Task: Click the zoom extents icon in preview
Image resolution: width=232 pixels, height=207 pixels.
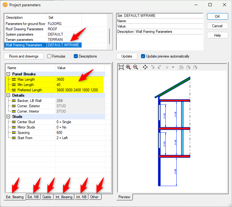Action: 121,67
